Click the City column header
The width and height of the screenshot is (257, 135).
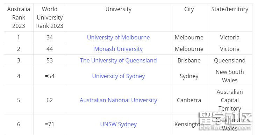(x=189, y=9)
